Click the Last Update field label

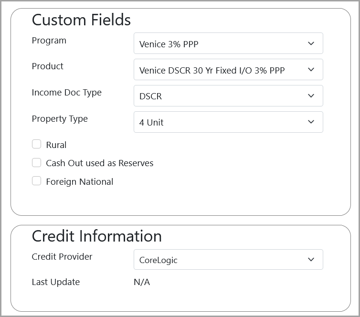[x=55, y=282]
